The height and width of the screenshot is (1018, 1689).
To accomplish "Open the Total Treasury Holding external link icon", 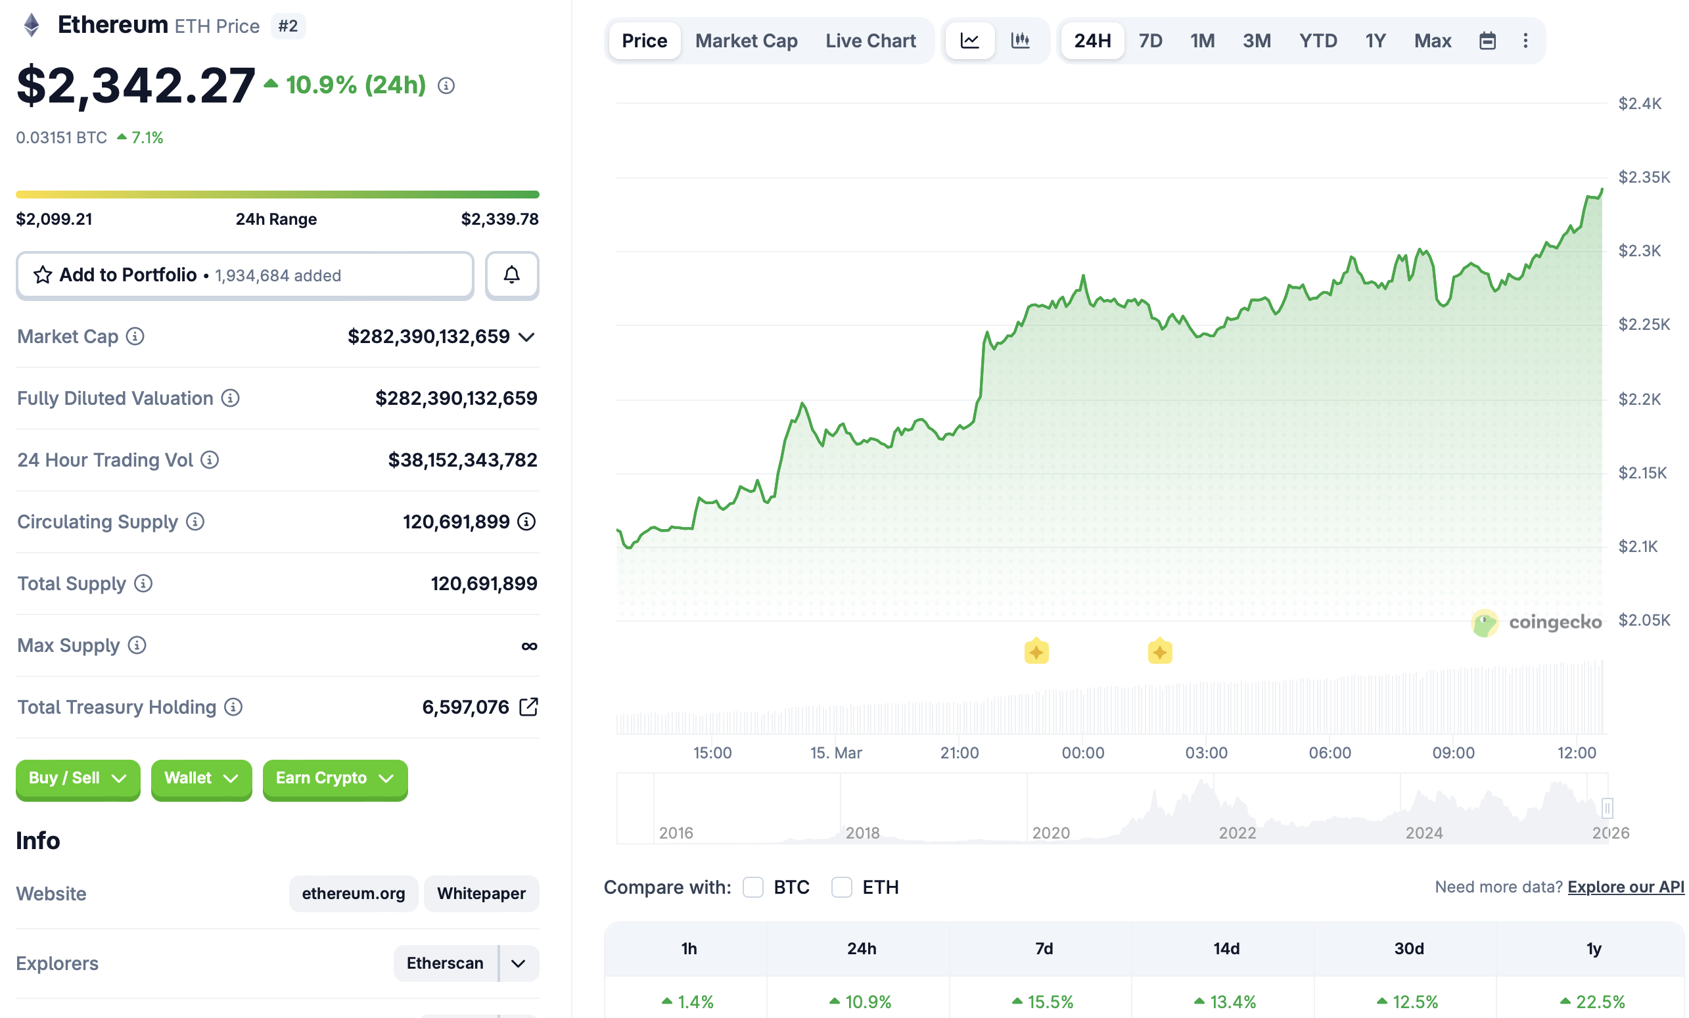I will (528, 706).
